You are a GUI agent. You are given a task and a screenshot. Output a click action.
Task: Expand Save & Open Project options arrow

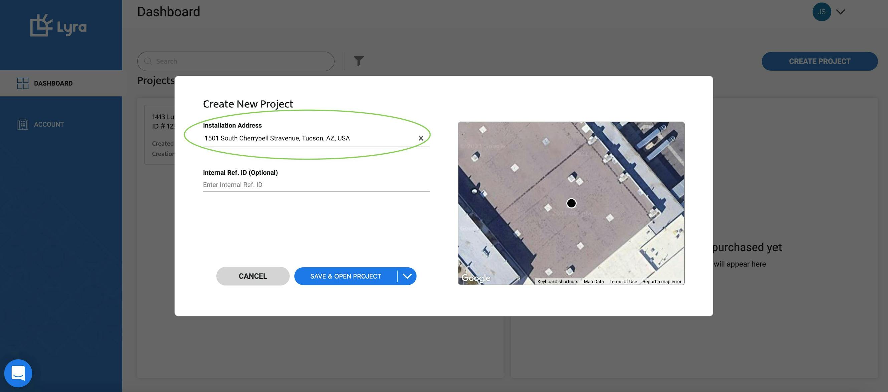pyautogui.click(x=407, y=276)
